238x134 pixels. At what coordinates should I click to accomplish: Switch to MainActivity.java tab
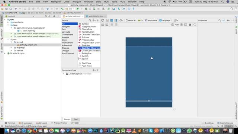point(96,16)
